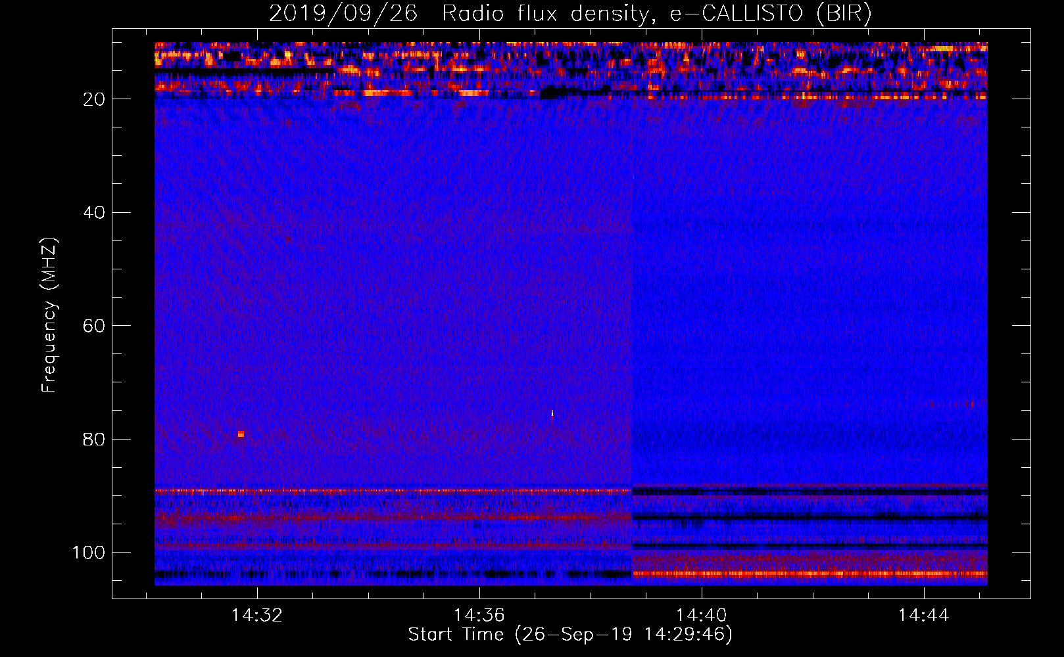This screenshot has width=1064, height=657.
Task: Click the 14:40 time tick label
Action: (702, 615)
